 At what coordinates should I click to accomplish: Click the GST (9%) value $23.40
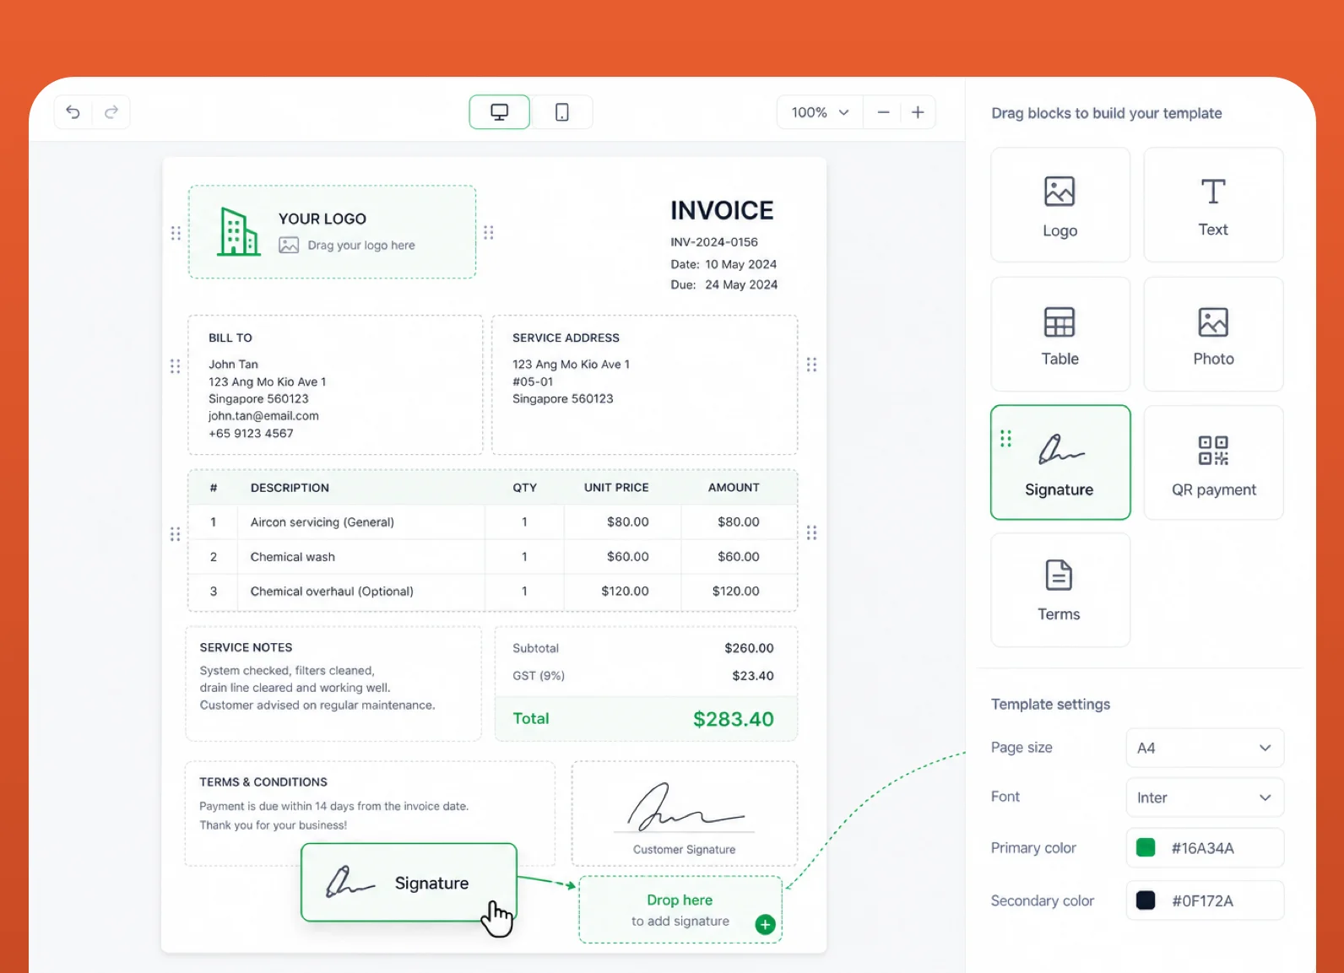tap(753, 676)
